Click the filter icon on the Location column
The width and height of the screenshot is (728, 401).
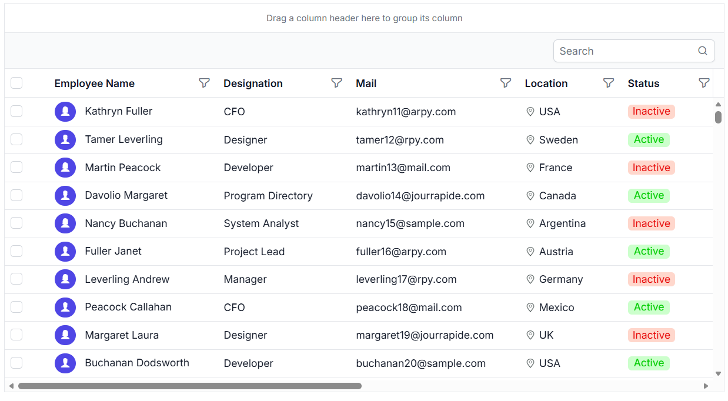tap(609, 83)
